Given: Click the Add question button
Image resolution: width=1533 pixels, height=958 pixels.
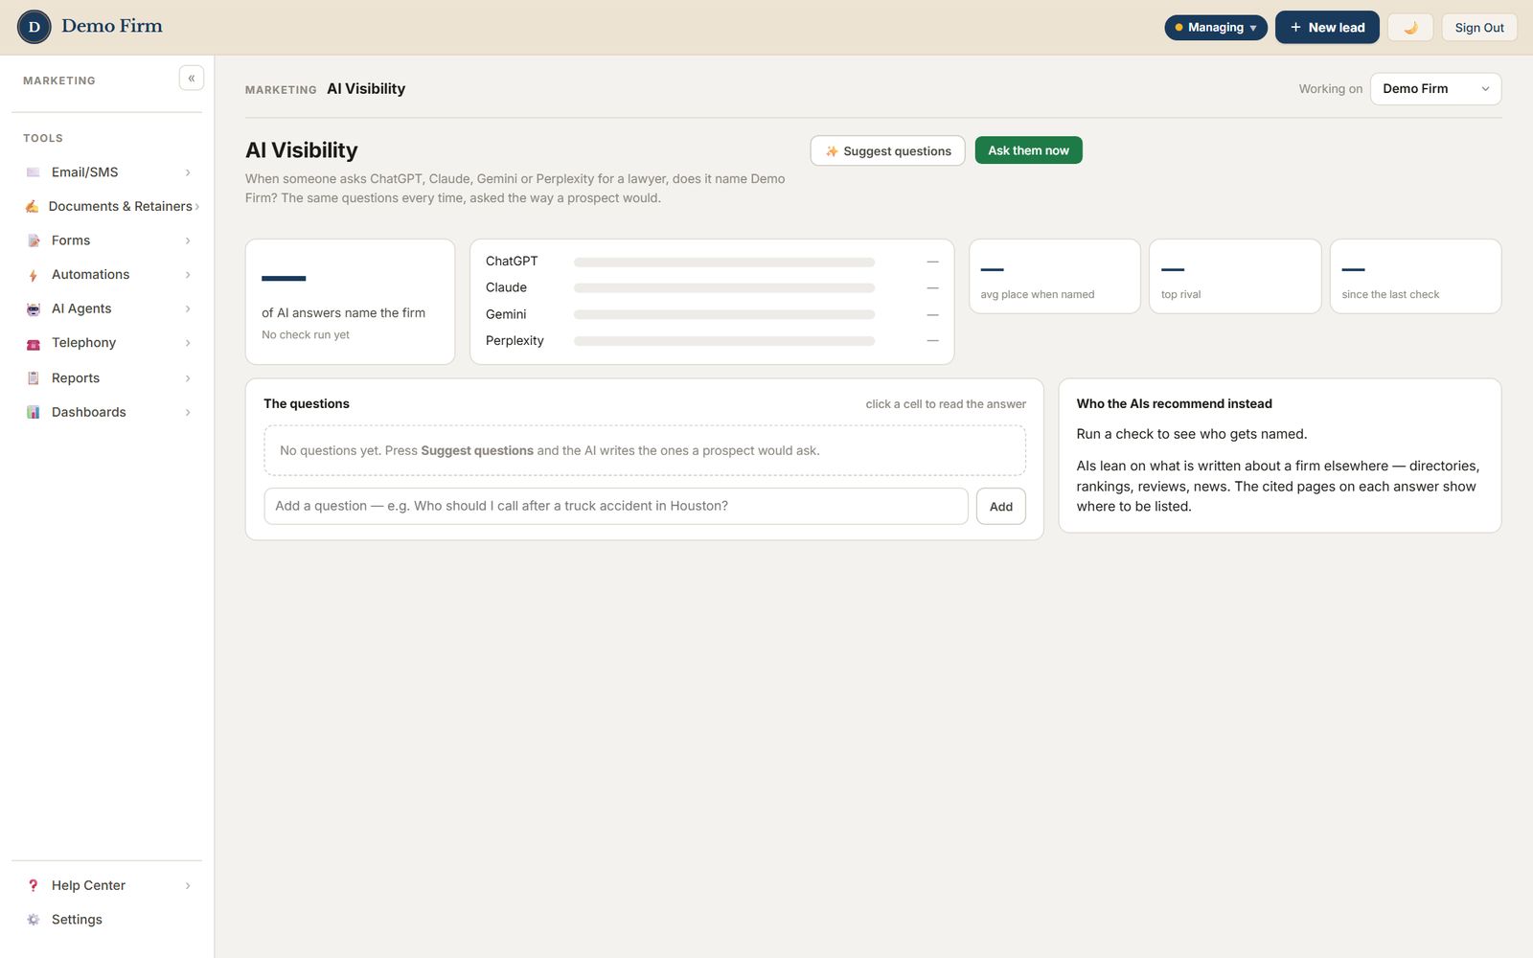Looking at the screenshot, I should [1001, 507].
